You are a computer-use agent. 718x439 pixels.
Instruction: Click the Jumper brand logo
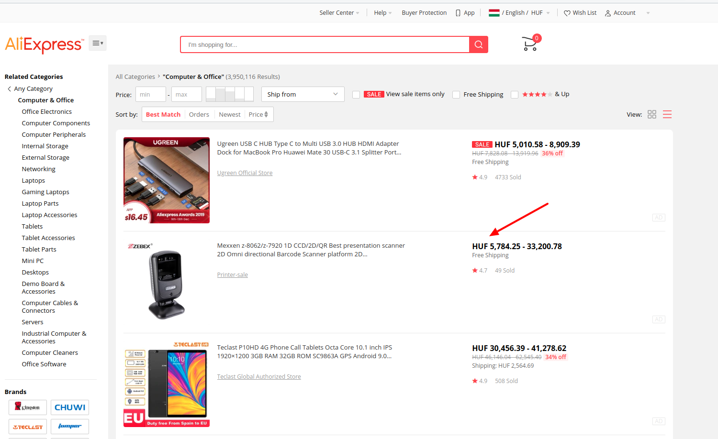click(x=70, y=427)
